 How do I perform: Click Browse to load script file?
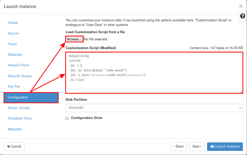[74, 39]
